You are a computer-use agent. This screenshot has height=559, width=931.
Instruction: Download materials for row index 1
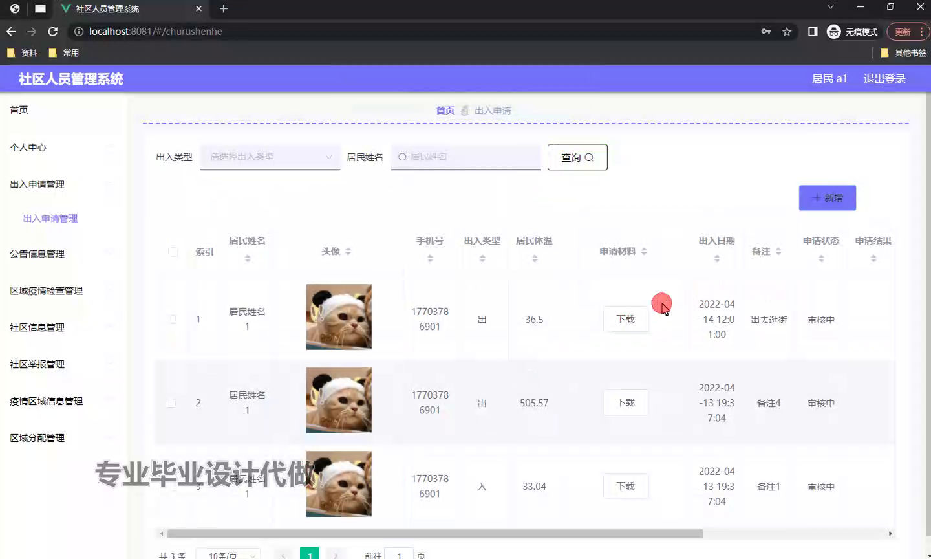pos(626,319)
